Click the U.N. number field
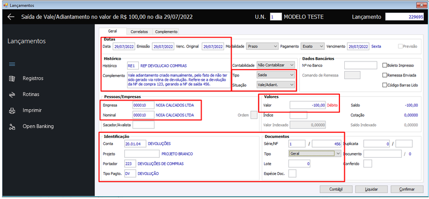Viewport: 429px width, 199px height. click(x=276, y=17)
